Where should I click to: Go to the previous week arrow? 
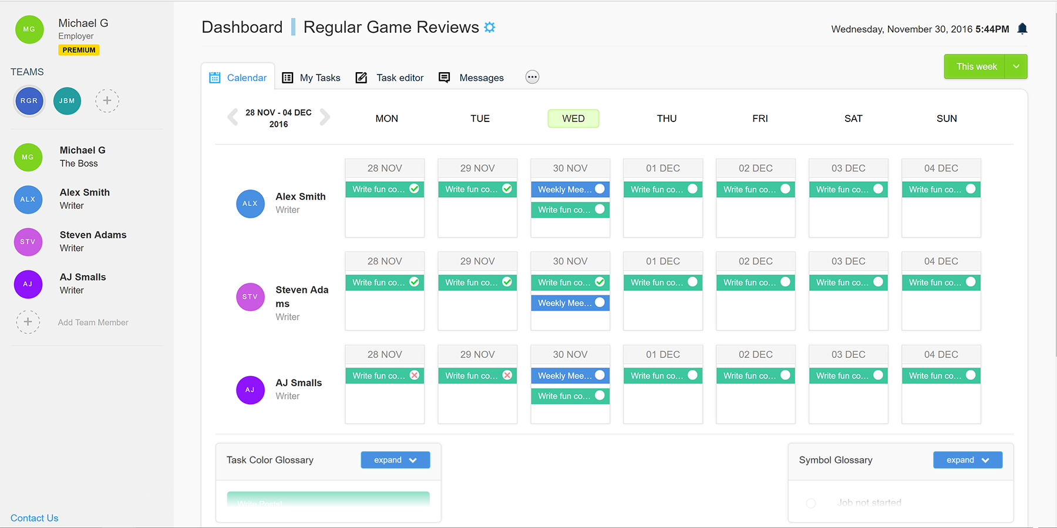[x=233, y=117]
